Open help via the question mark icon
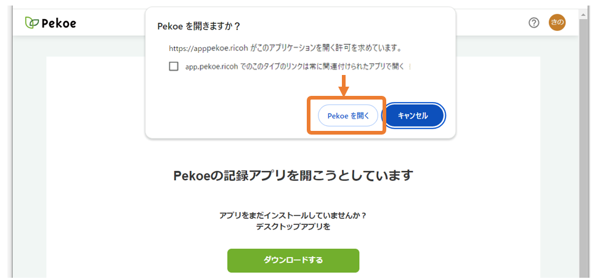The width and height of the screenshot is (592, 279). [x=533, y=23]
